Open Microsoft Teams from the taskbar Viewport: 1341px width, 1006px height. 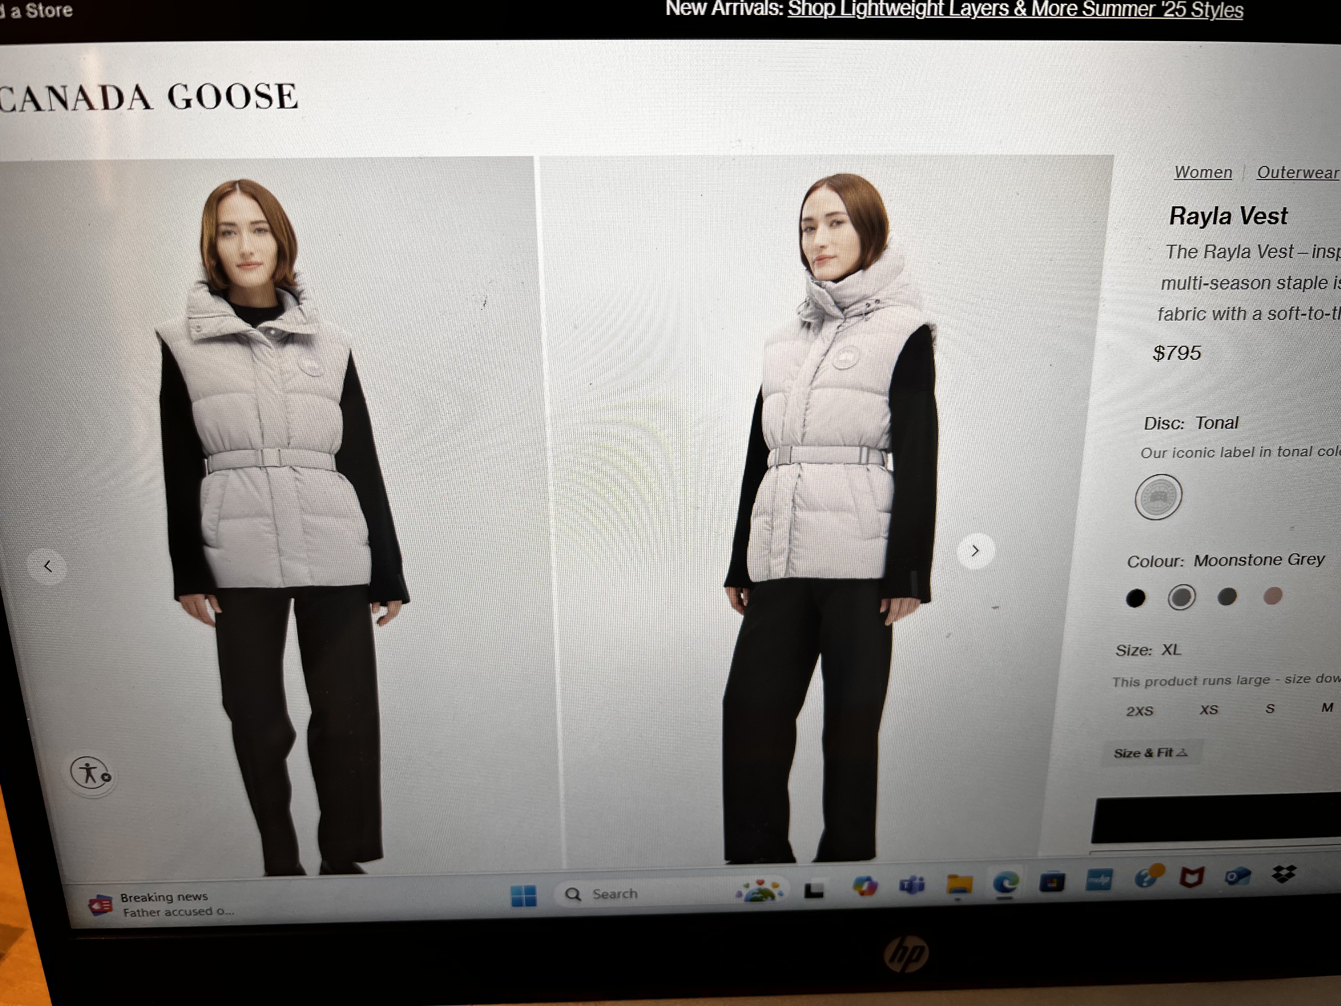(x=912, y=886)
